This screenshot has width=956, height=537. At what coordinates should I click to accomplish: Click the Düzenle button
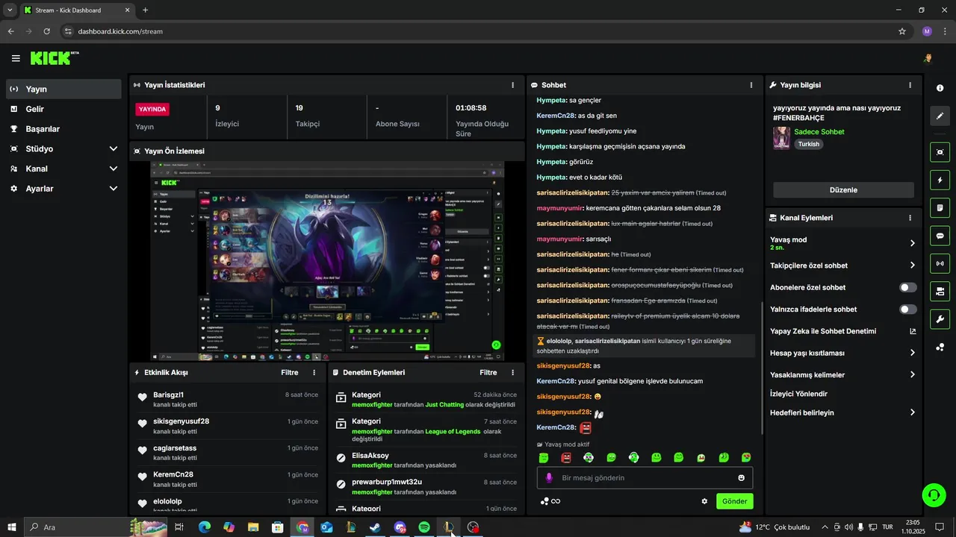[843, 189]
